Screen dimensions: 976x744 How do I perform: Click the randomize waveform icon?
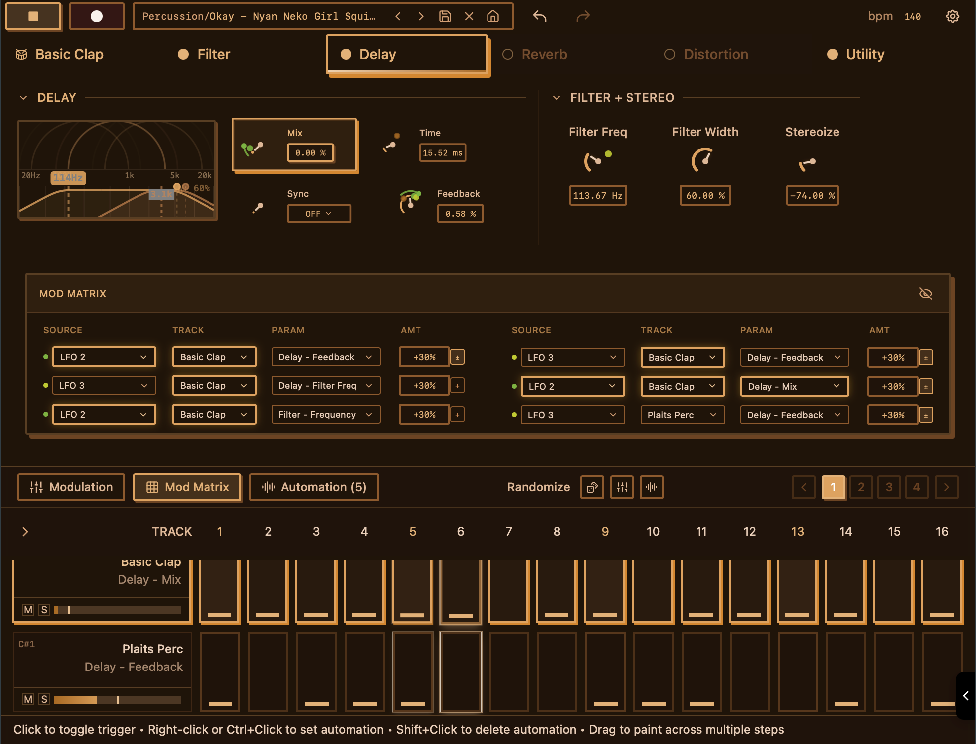pos(651,487)
